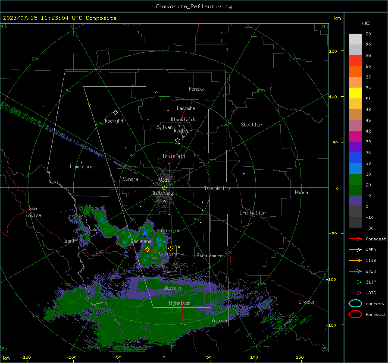Click the Cochrane town label
The image size is (388, 363).
coord(141,241)
